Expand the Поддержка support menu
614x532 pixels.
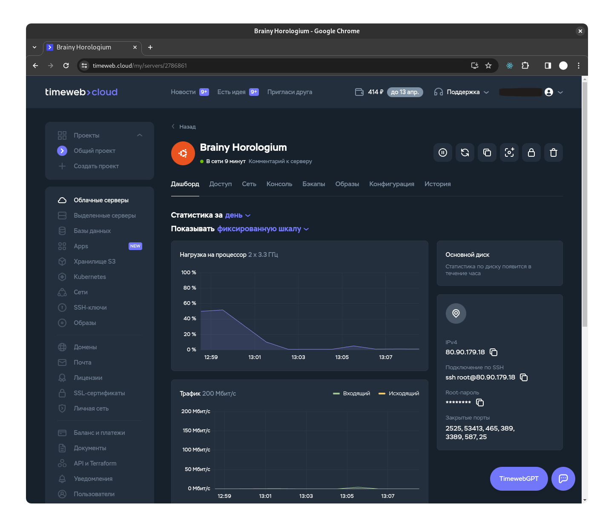click(462, 92)
